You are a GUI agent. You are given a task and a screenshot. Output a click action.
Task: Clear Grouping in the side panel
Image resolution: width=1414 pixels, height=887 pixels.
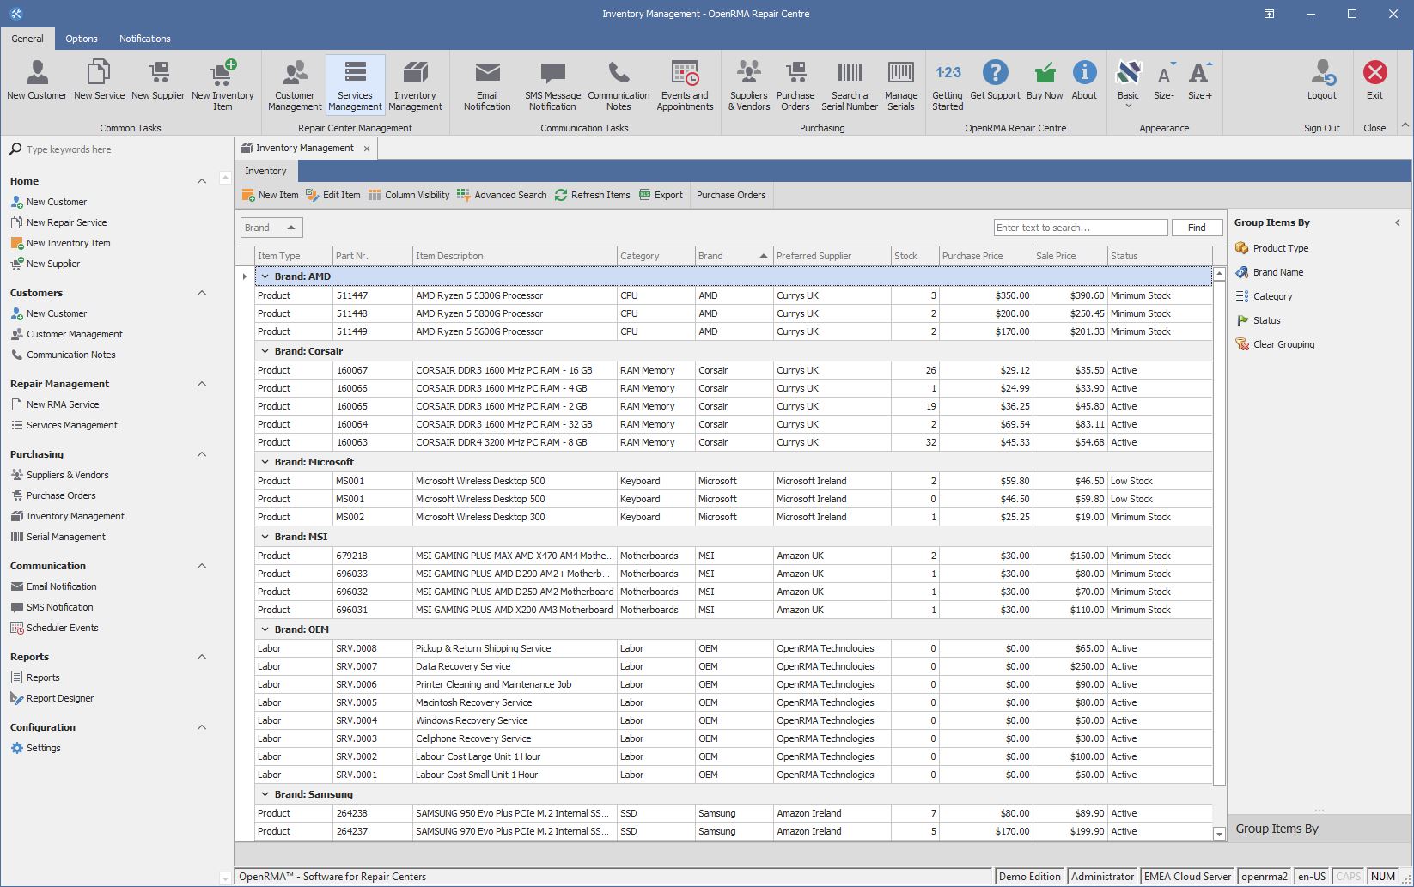(x=1275, y=344)
